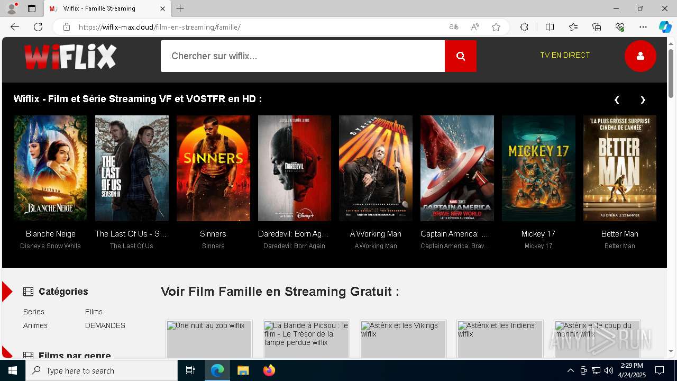
Task: Open the TV EN DIRECT link
Action: pos(565,55)
